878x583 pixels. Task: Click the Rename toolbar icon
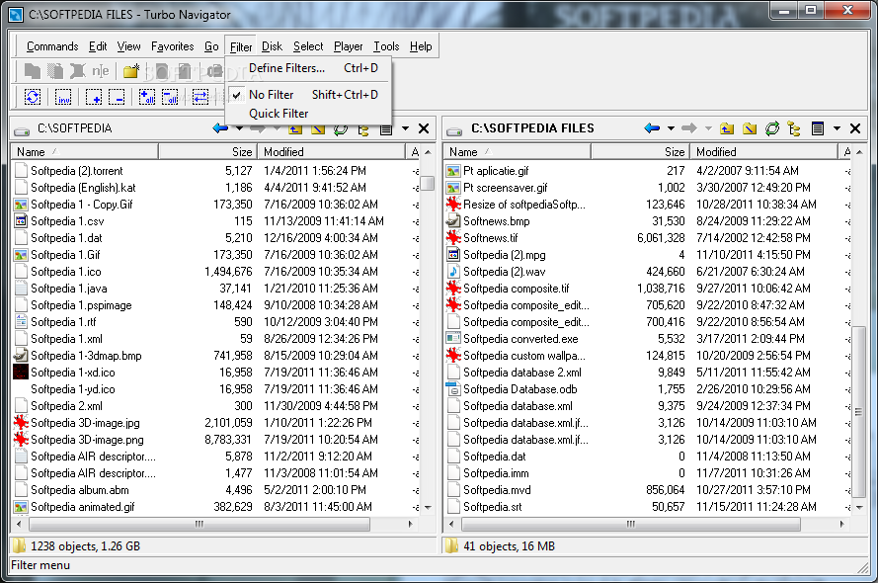[100, 71]
